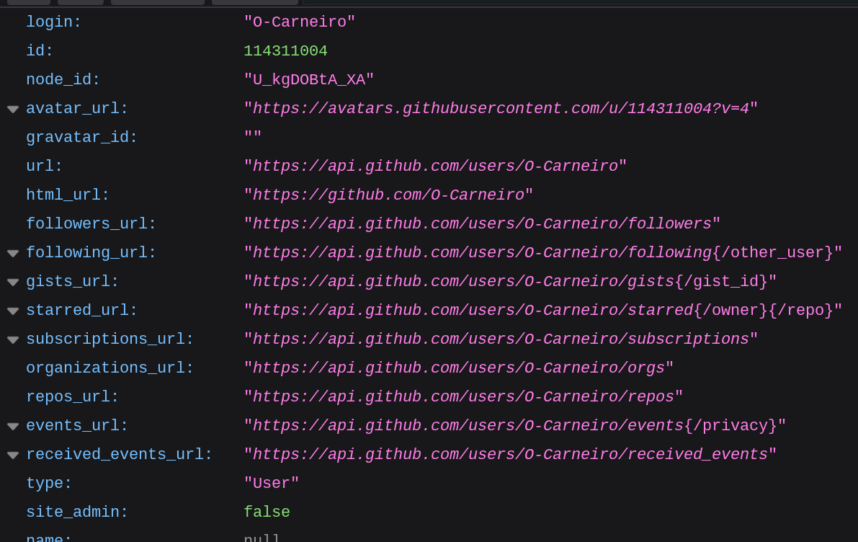Select the "U_kgDOBtA_XA" node_id value

pos(308,80)
